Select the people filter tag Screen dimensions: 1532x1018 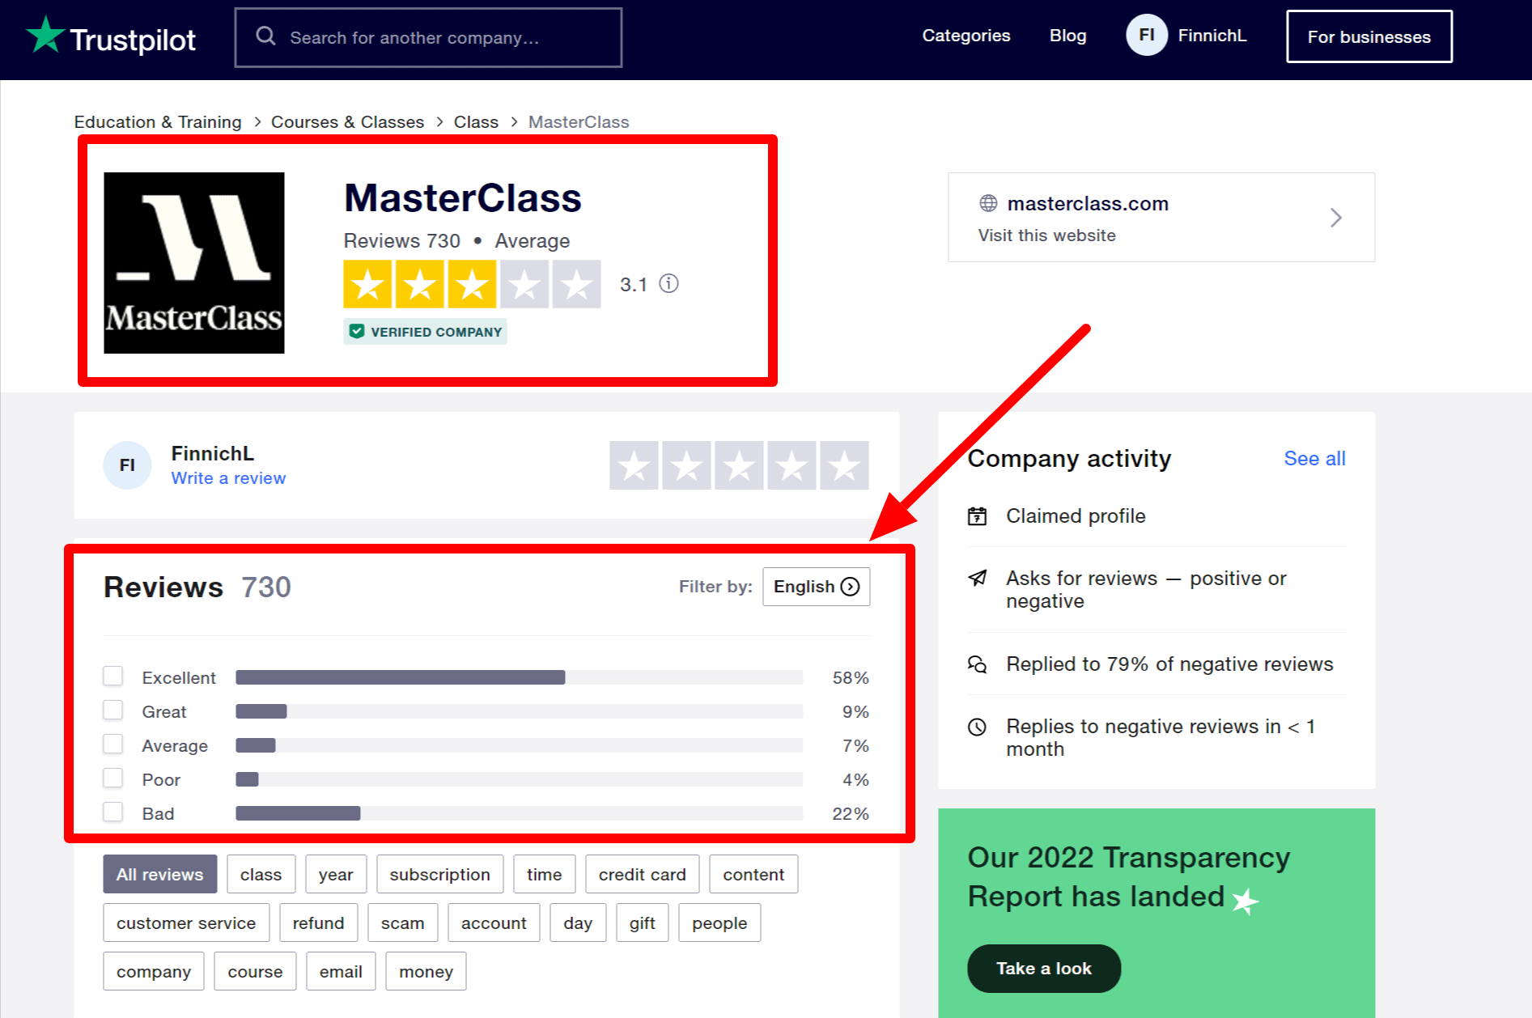(x=719, y=923)
